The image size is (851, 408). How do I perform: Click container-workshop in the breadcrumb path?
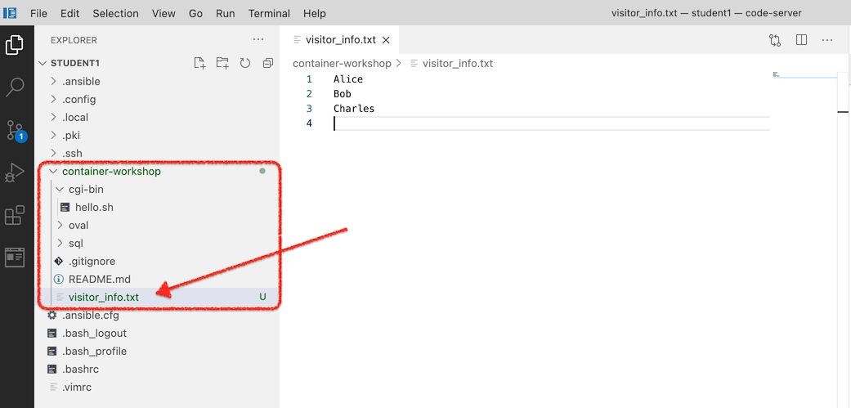click(x=342, y=63)
